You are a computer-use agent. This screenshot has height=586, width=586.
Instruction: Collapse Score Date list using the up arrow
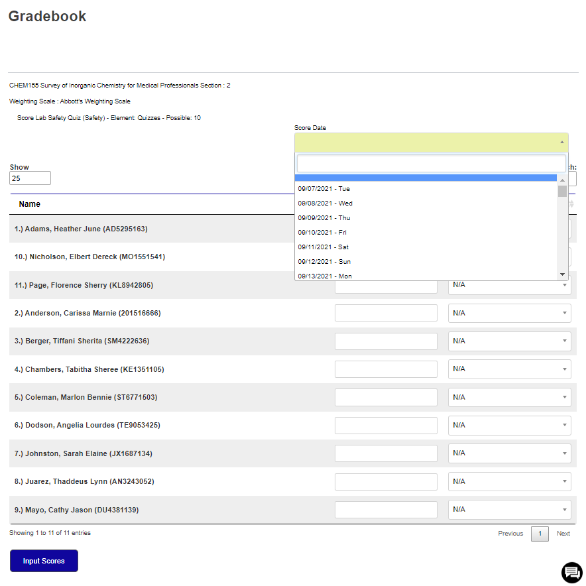pos(561,142)
